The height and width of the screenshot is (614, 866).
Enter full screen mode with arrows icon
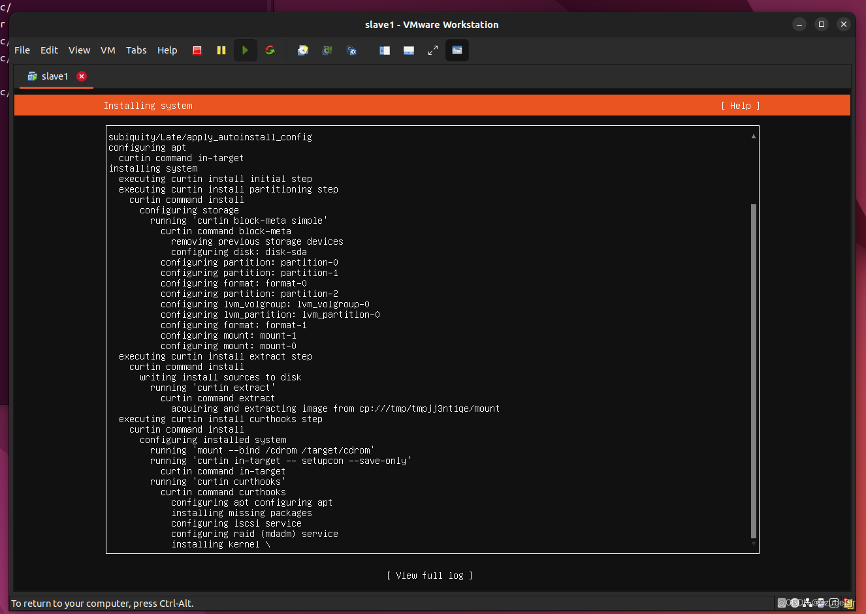click(x=432, y=50)
